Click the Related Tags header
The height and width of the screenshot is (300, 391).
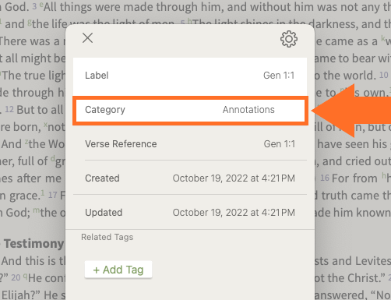click(107, 237)
